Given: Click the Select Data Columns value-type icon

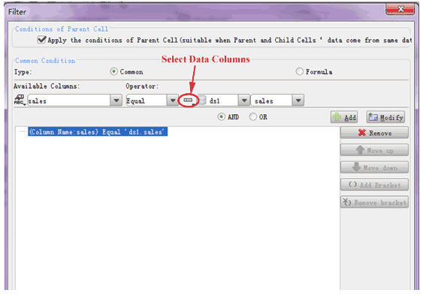Looking at the screenshot, I should point(189,101).
